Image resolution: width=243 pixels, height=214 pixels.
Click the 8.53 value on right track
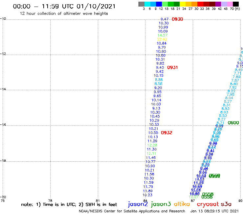point(223,116)
